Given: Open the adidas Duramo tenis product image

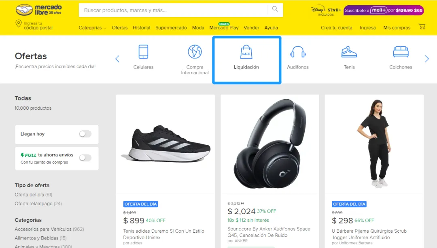Looking at the screenshot, I should 165,144.
